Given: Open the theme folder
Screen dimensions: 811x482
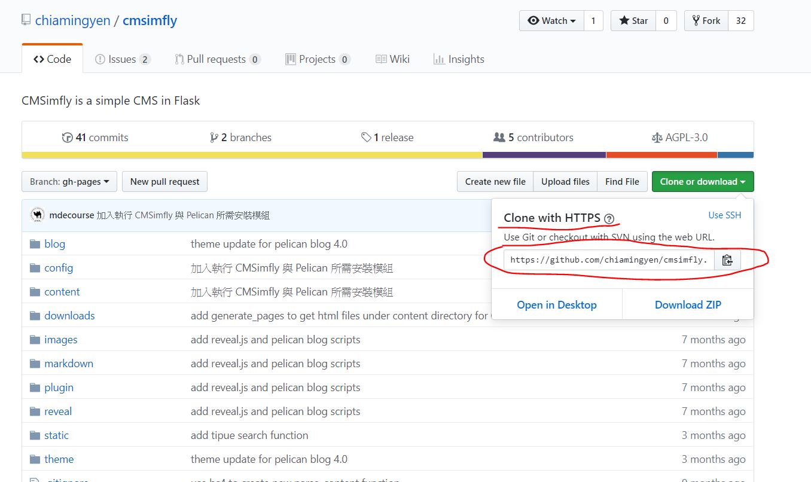Looking at the screenshot, I should pos(59,459).
